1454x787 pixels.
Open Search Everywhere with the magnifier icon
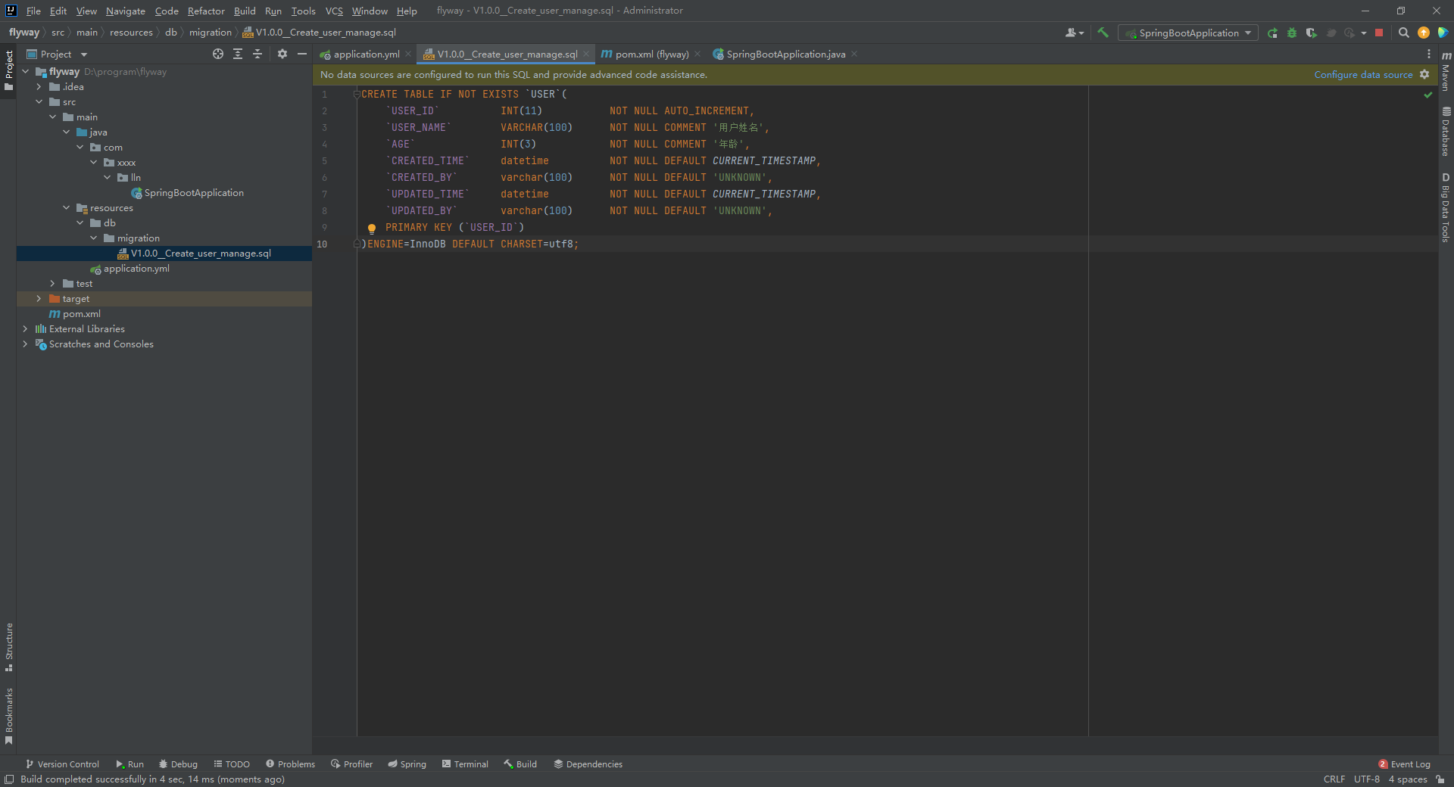[1403, 33]
